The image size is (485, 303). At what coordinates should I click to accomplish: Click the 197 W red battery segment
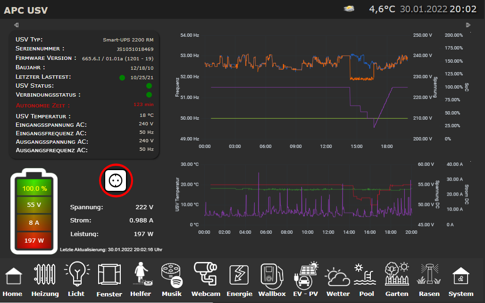click(x=34, y=240)
